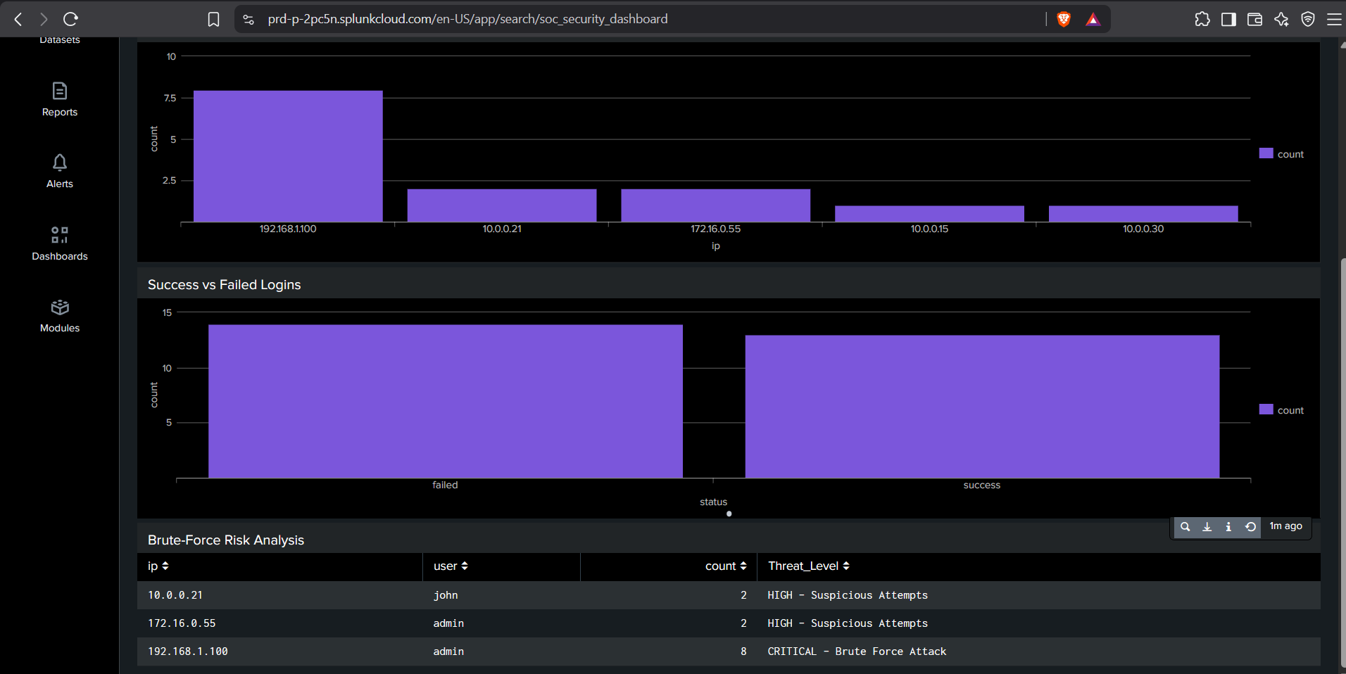Click the success logins bar

tap(982, 407)
